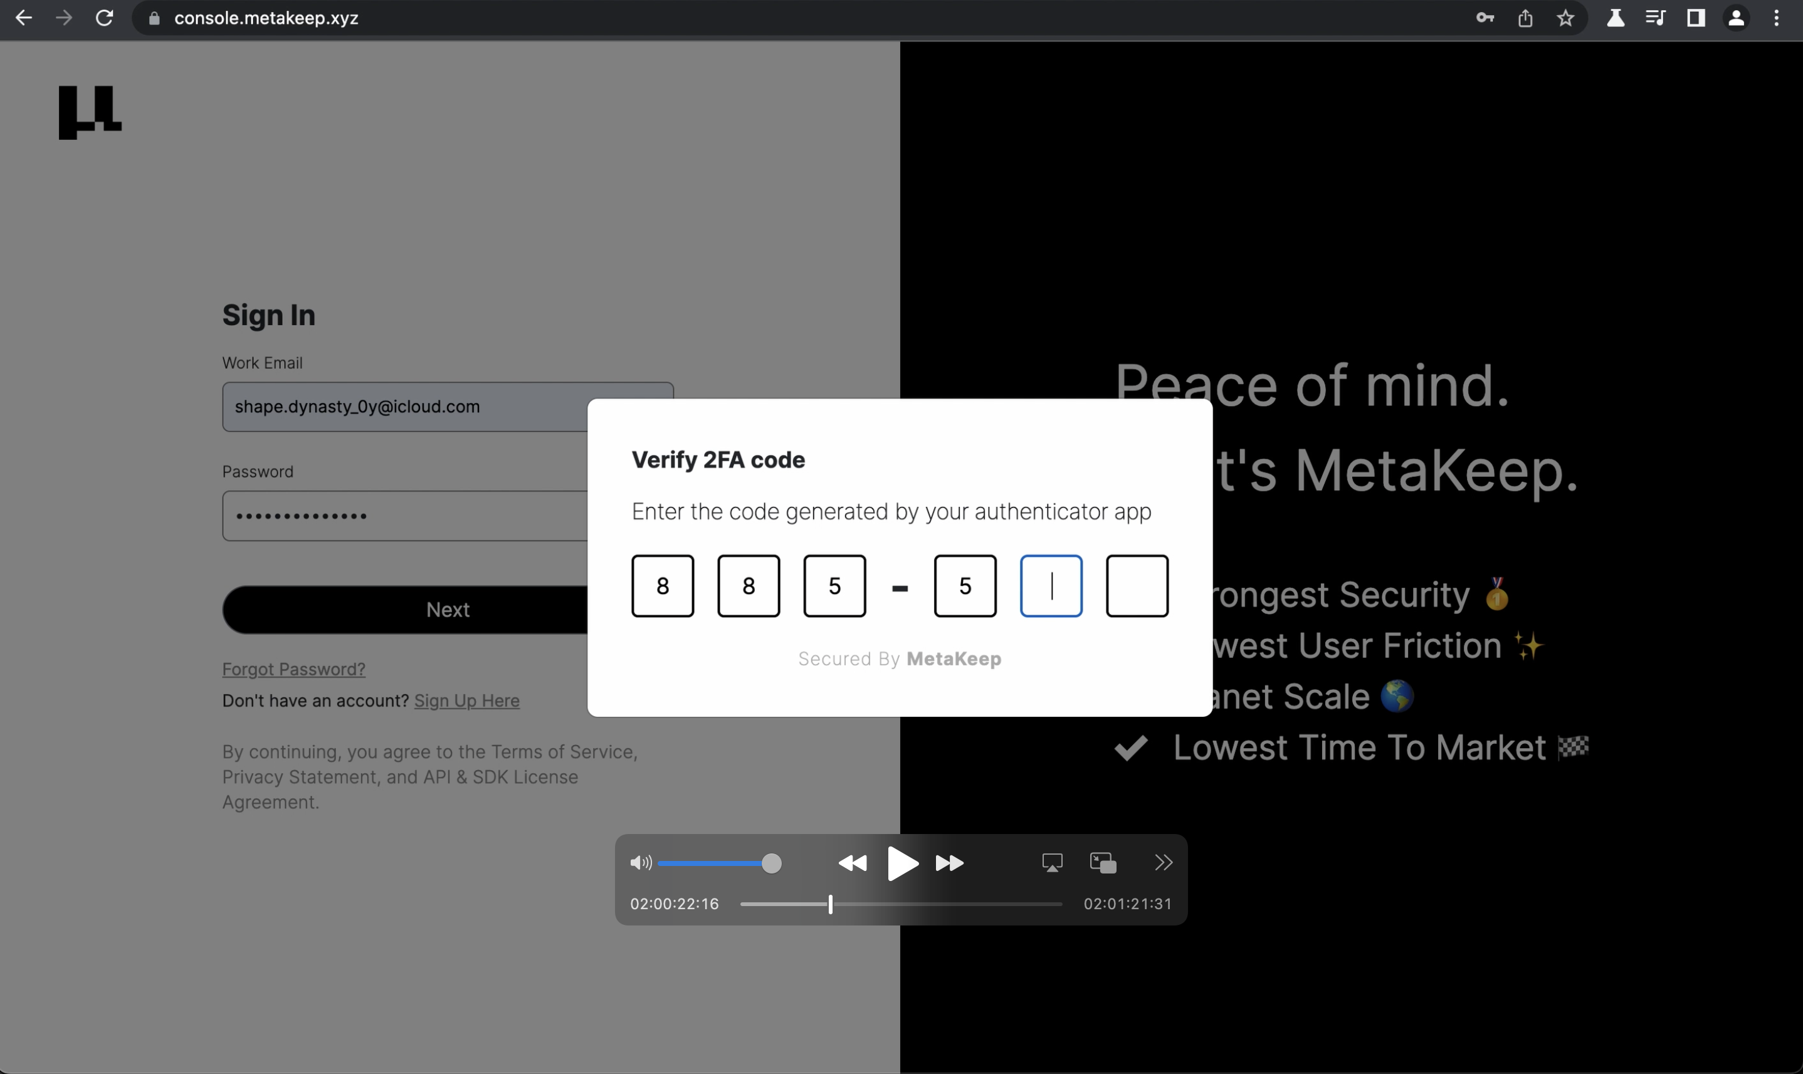Share this page via share icon
Viewport: 1803px width, 1074px height.
1525,18
